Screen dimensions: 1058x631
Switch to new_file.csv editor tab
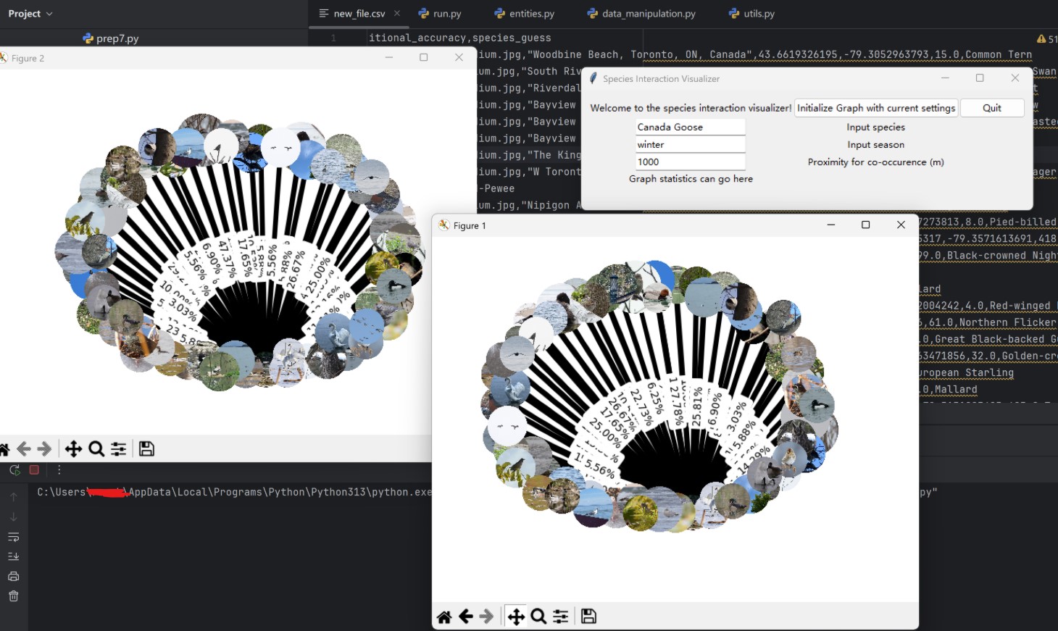(x=359, y=14)
